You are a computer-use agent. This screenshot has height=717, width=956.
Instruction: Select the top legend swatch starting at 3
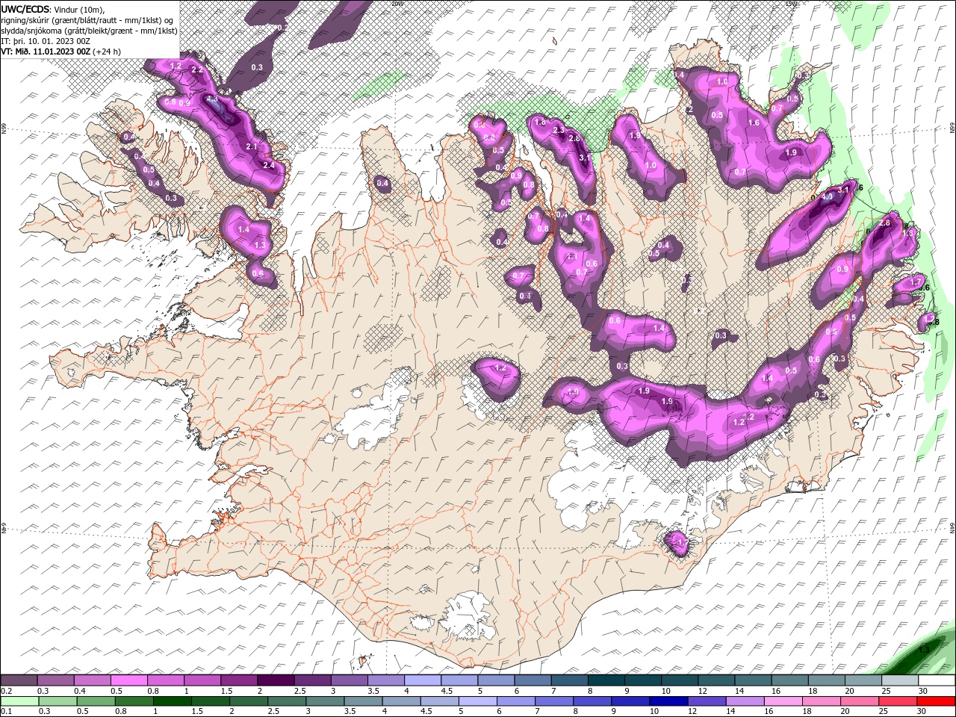[350, 680]
